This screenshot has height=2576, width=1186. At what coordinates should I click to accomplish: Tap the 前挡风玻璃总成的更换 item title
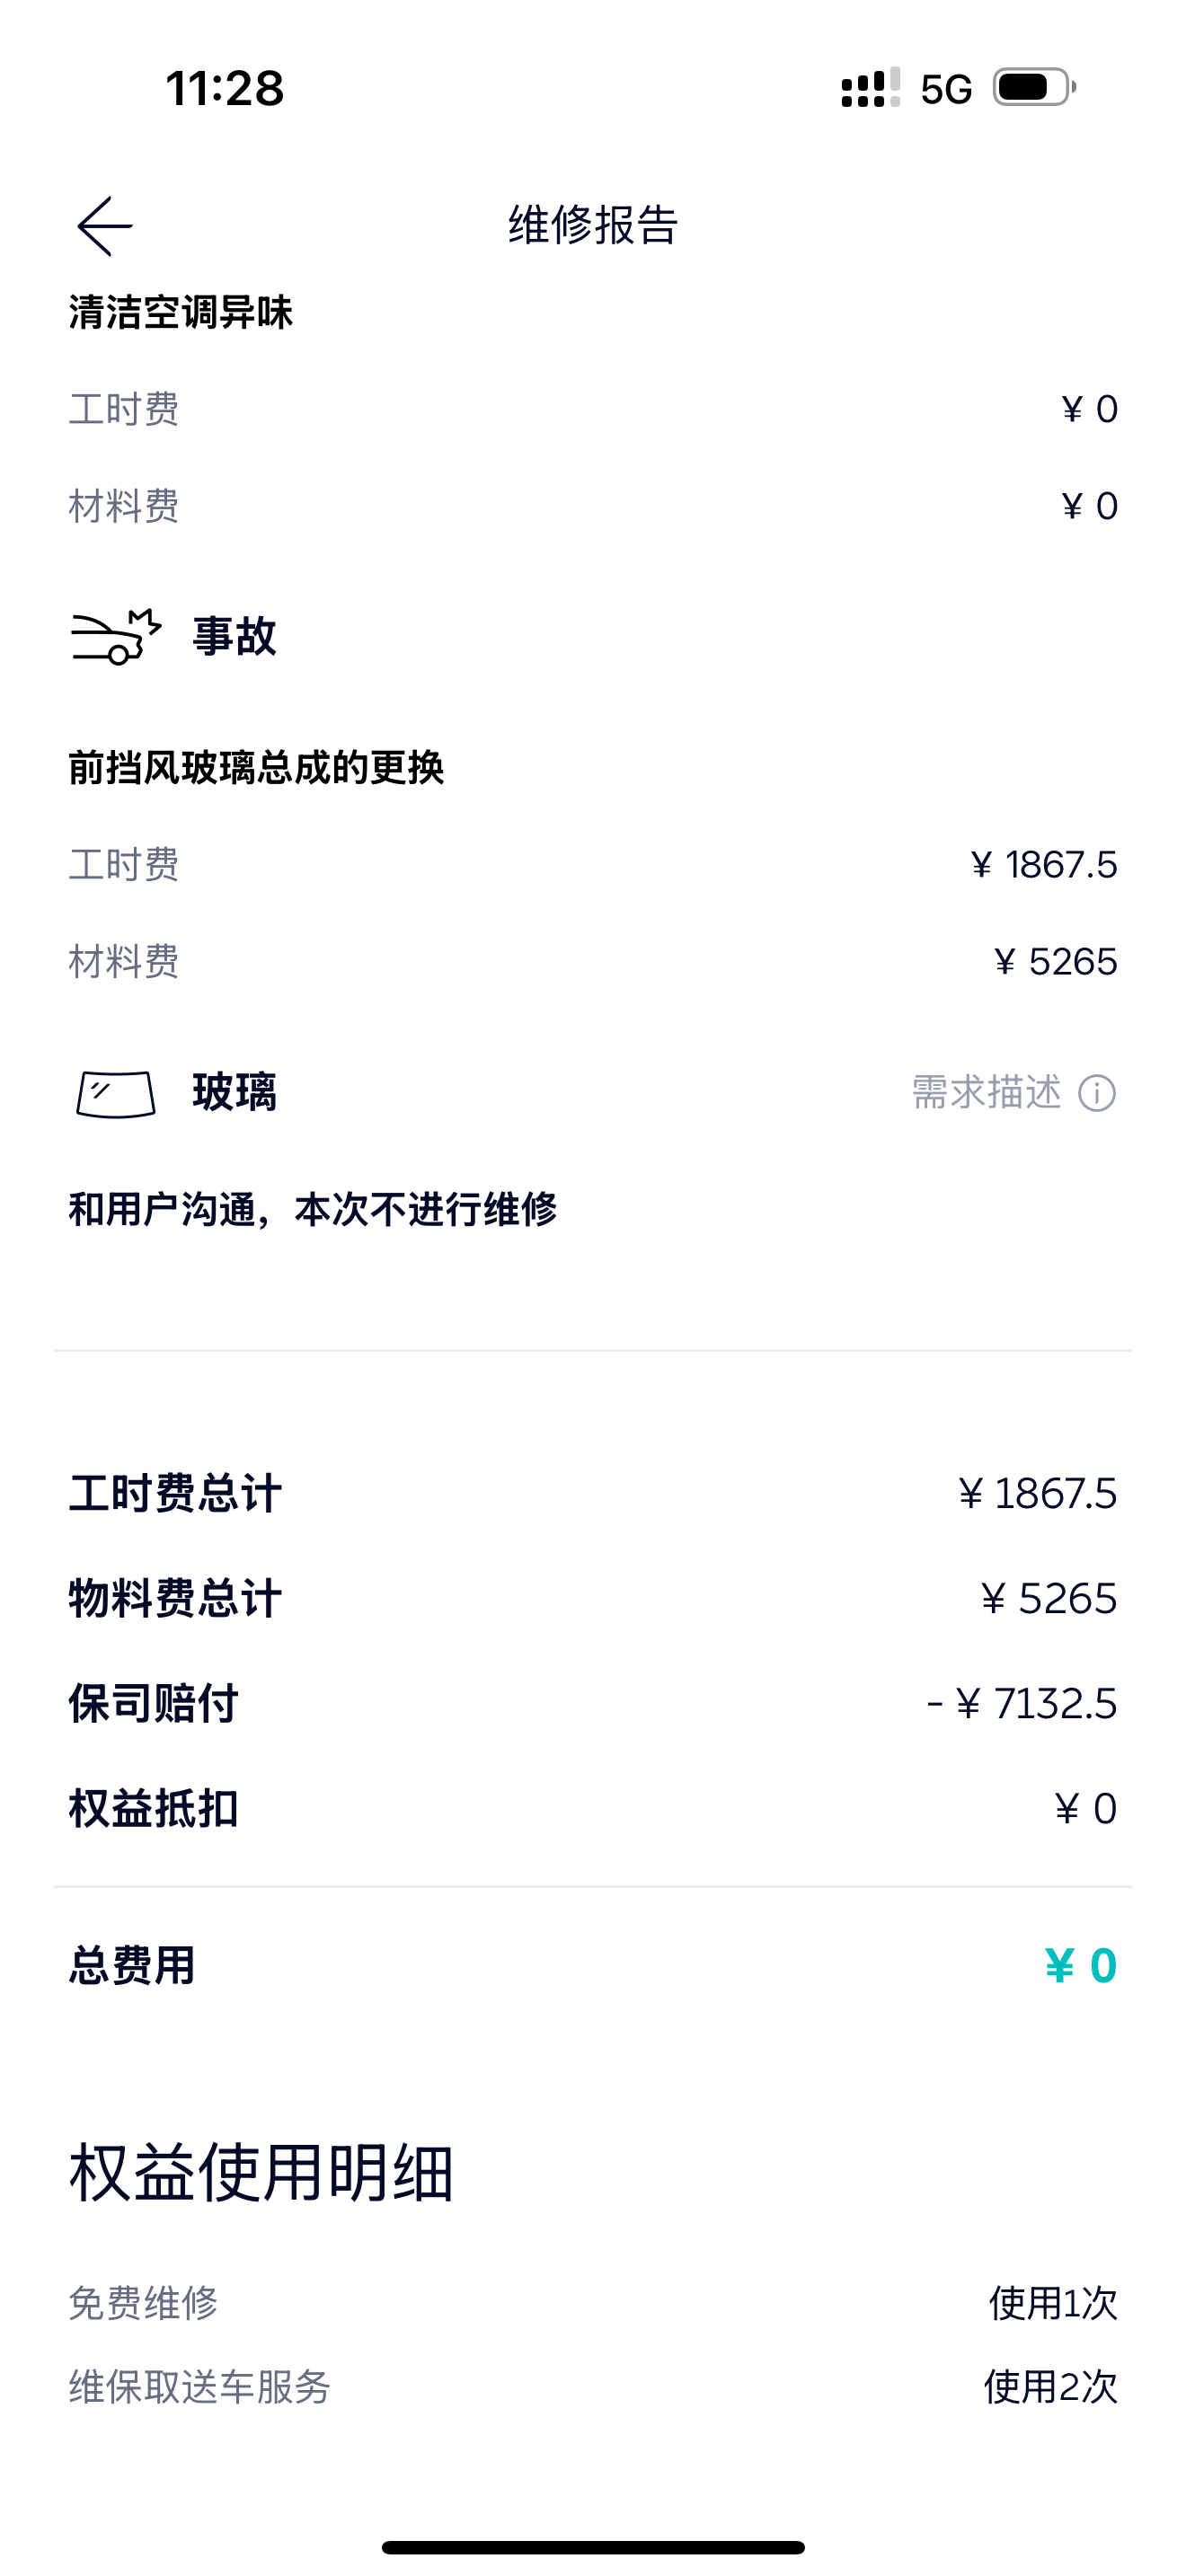coord(256,768)
